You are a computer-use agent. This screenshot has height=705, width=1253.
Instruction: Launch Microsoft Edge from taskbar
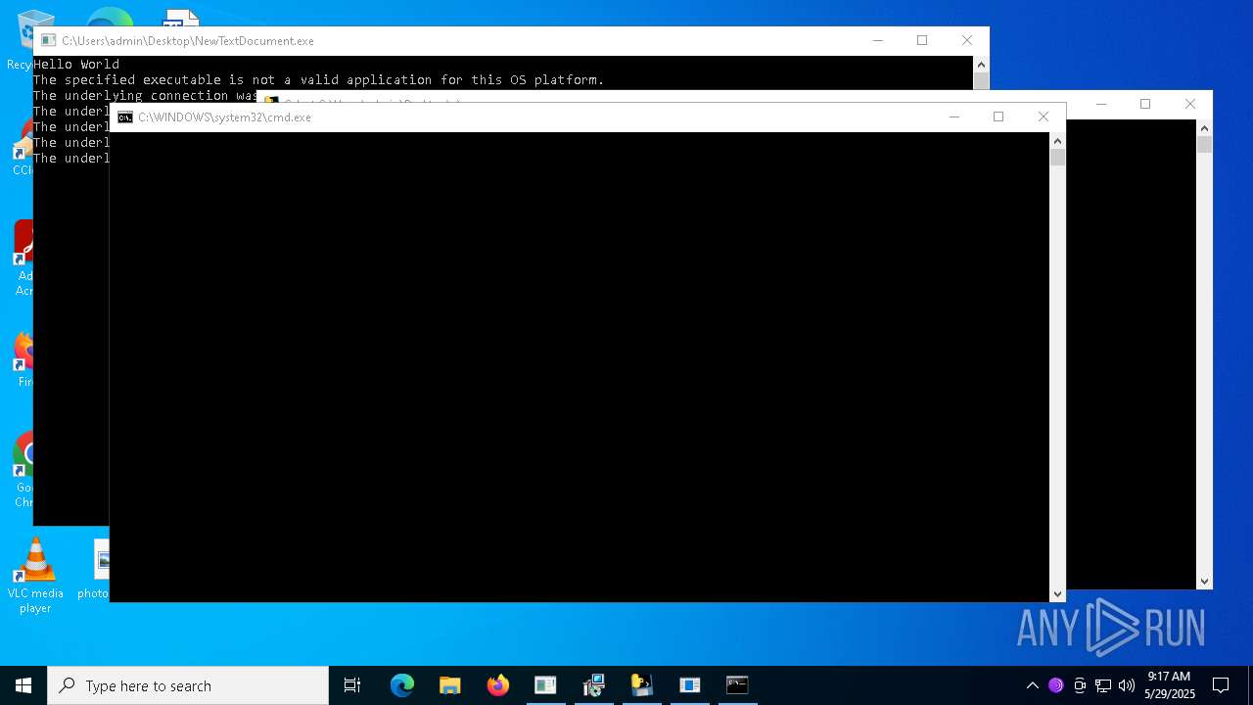pos(402,685)
